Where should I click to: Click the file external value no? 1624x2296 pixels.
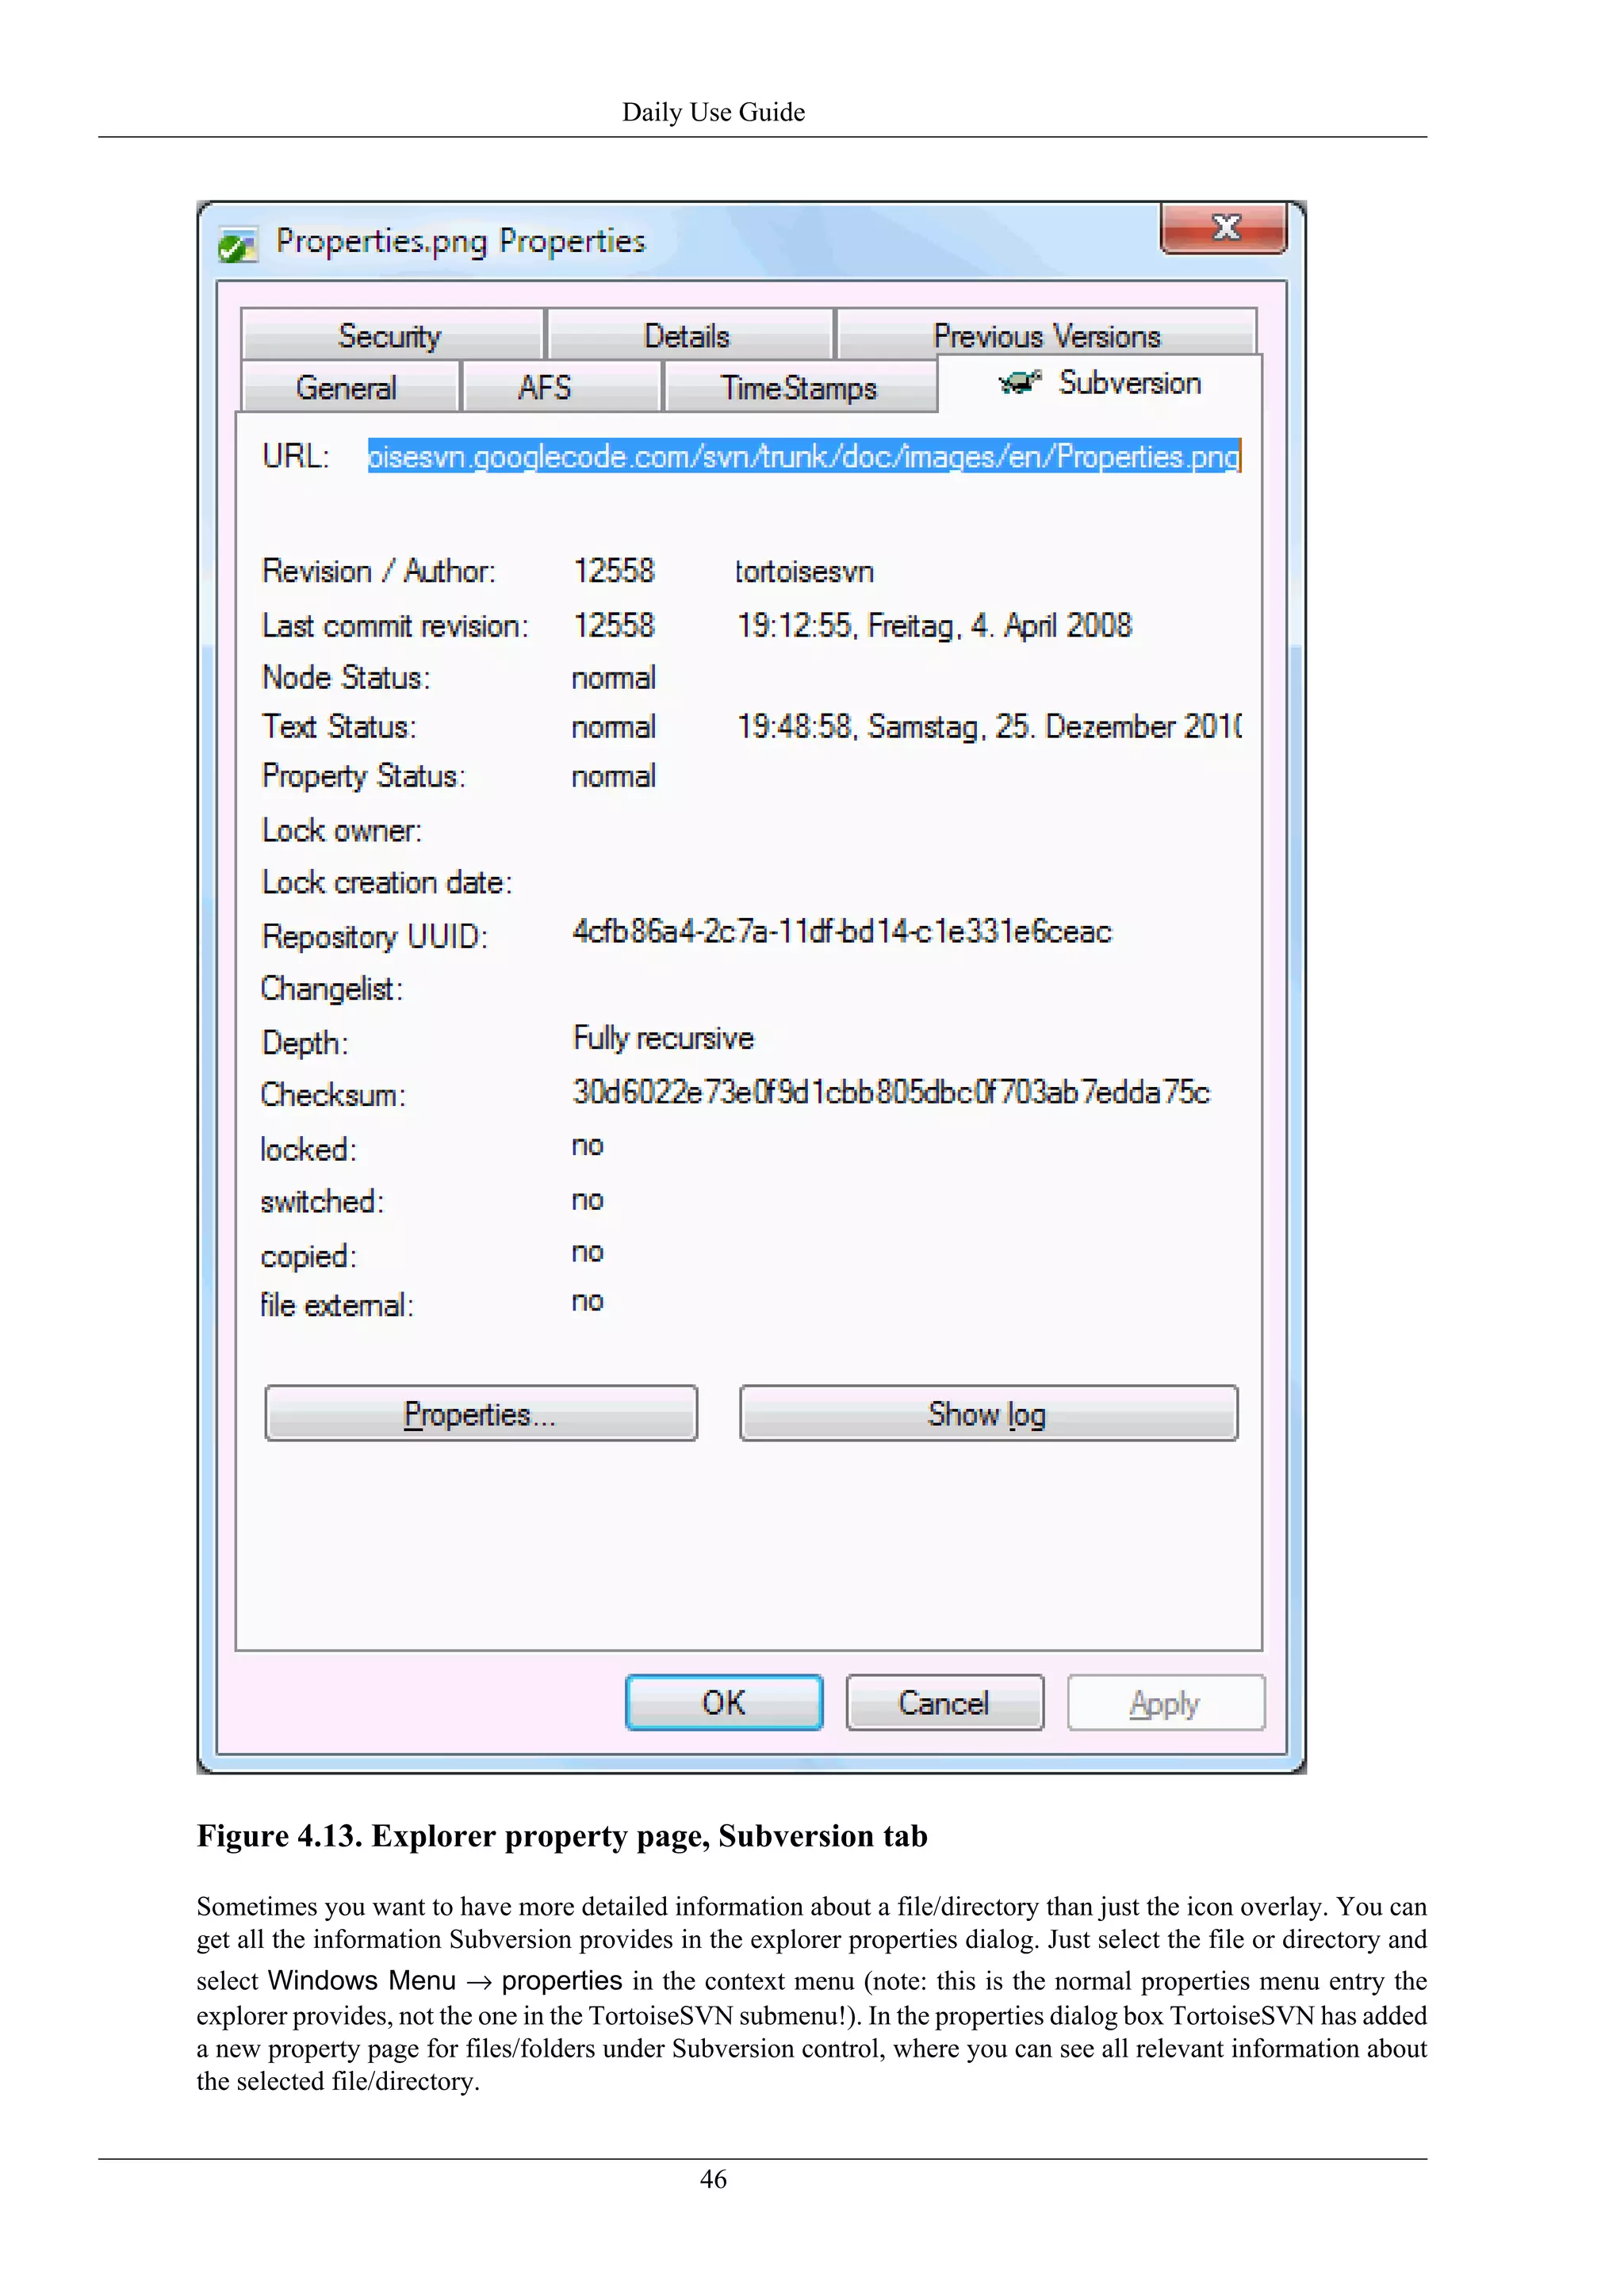click(x=588, y=1301)
